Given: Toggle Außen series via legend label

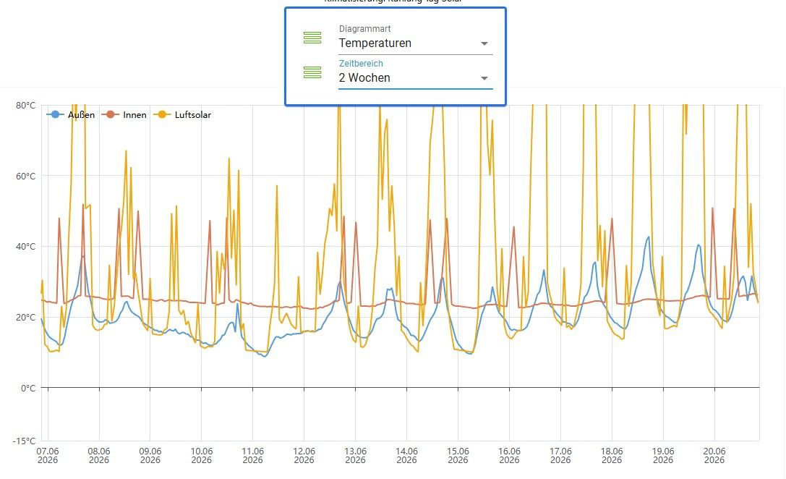Looking at the screenshot, I should click(x=81, y=115).
